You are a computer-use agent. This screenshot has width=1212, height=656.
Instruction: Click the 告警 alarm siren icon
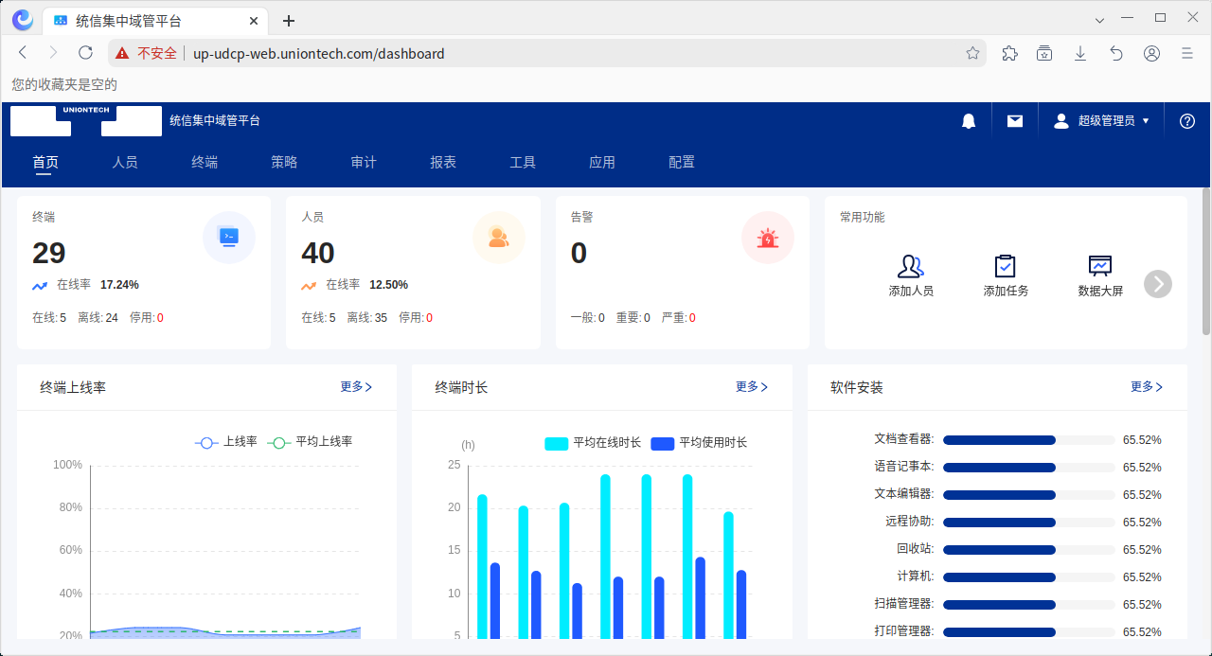pyautogui.click(x=767, y=238)
